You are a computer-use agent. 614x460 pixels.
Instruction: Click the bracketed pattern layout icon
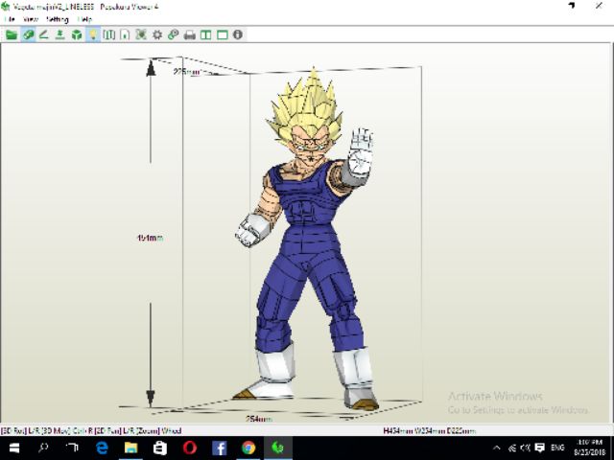(108, 34)
